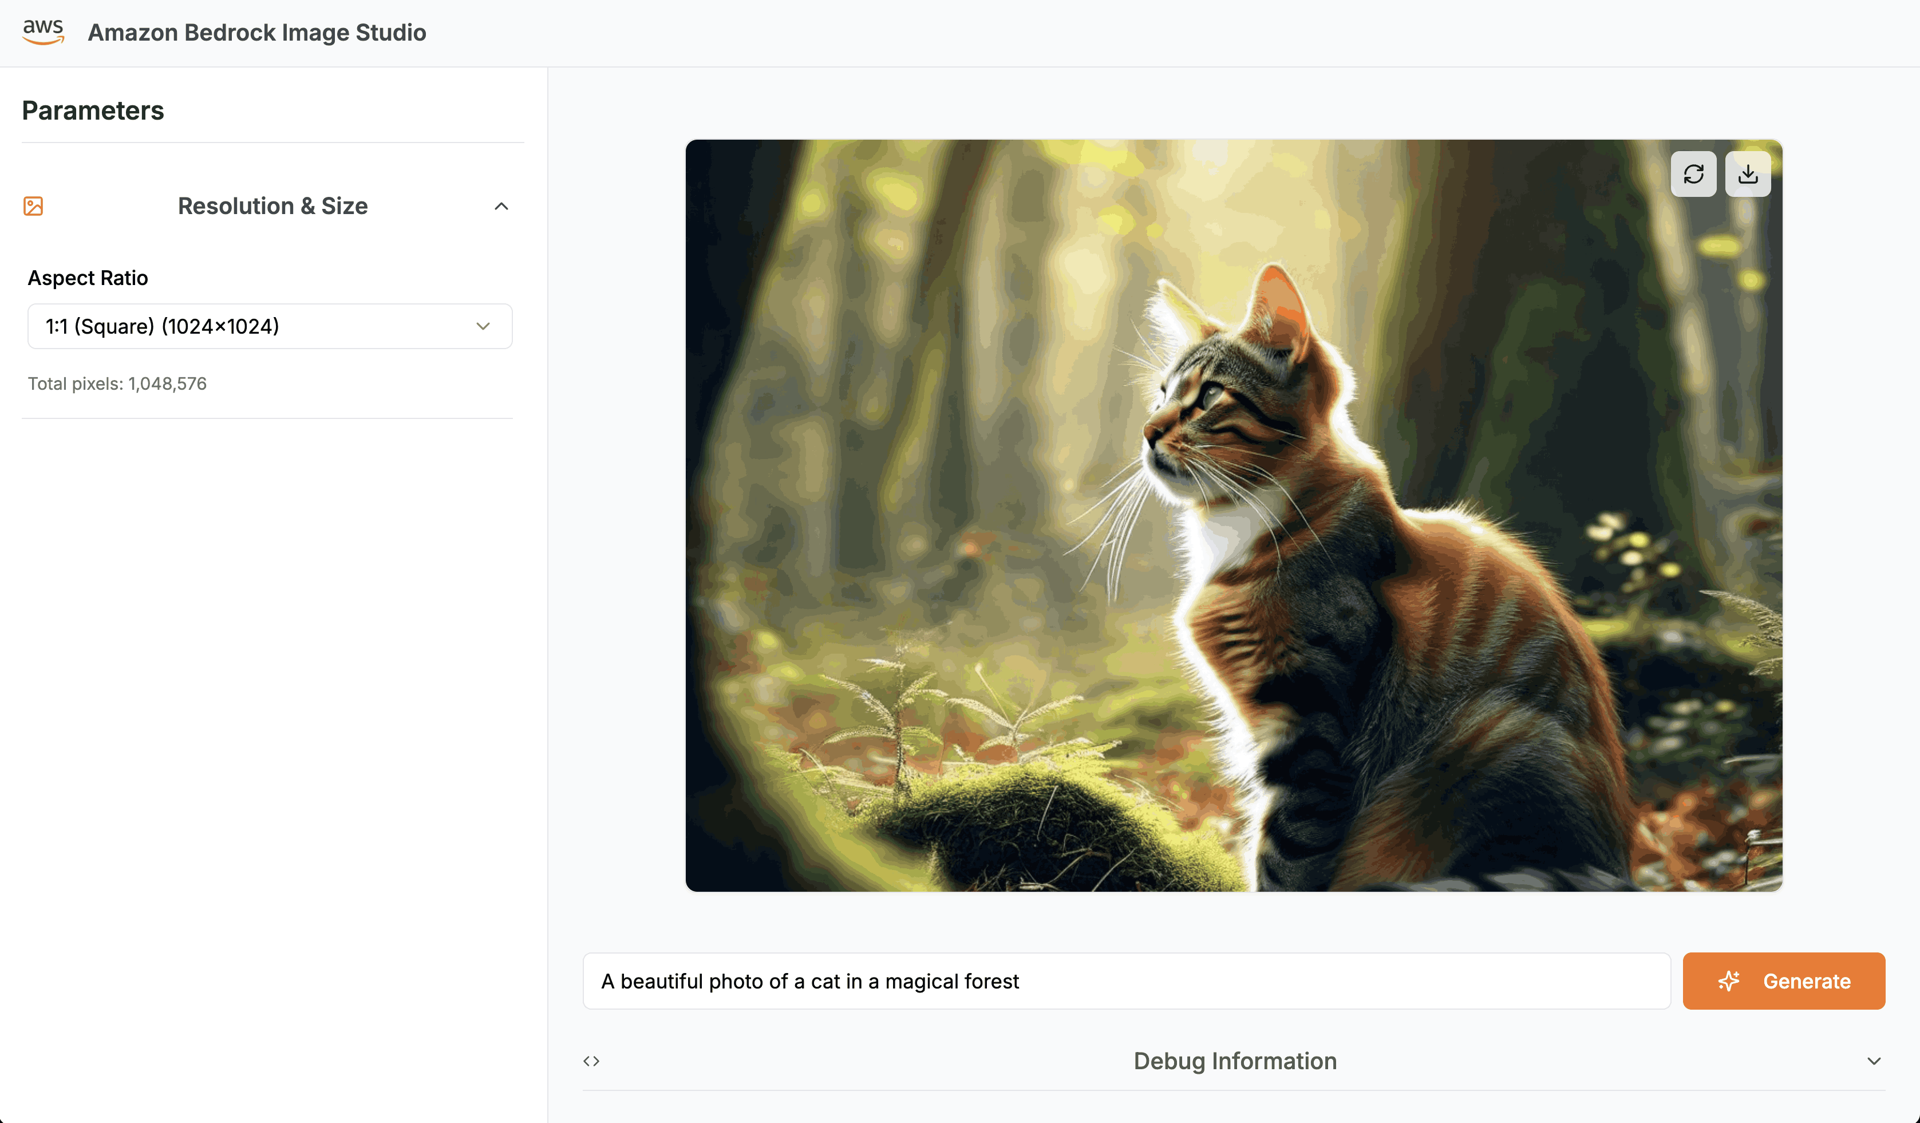This screenshot has width=1920, height=1123.
Task: Regenerate the image using the refresh icon
Action: (x=1694, y=173)
